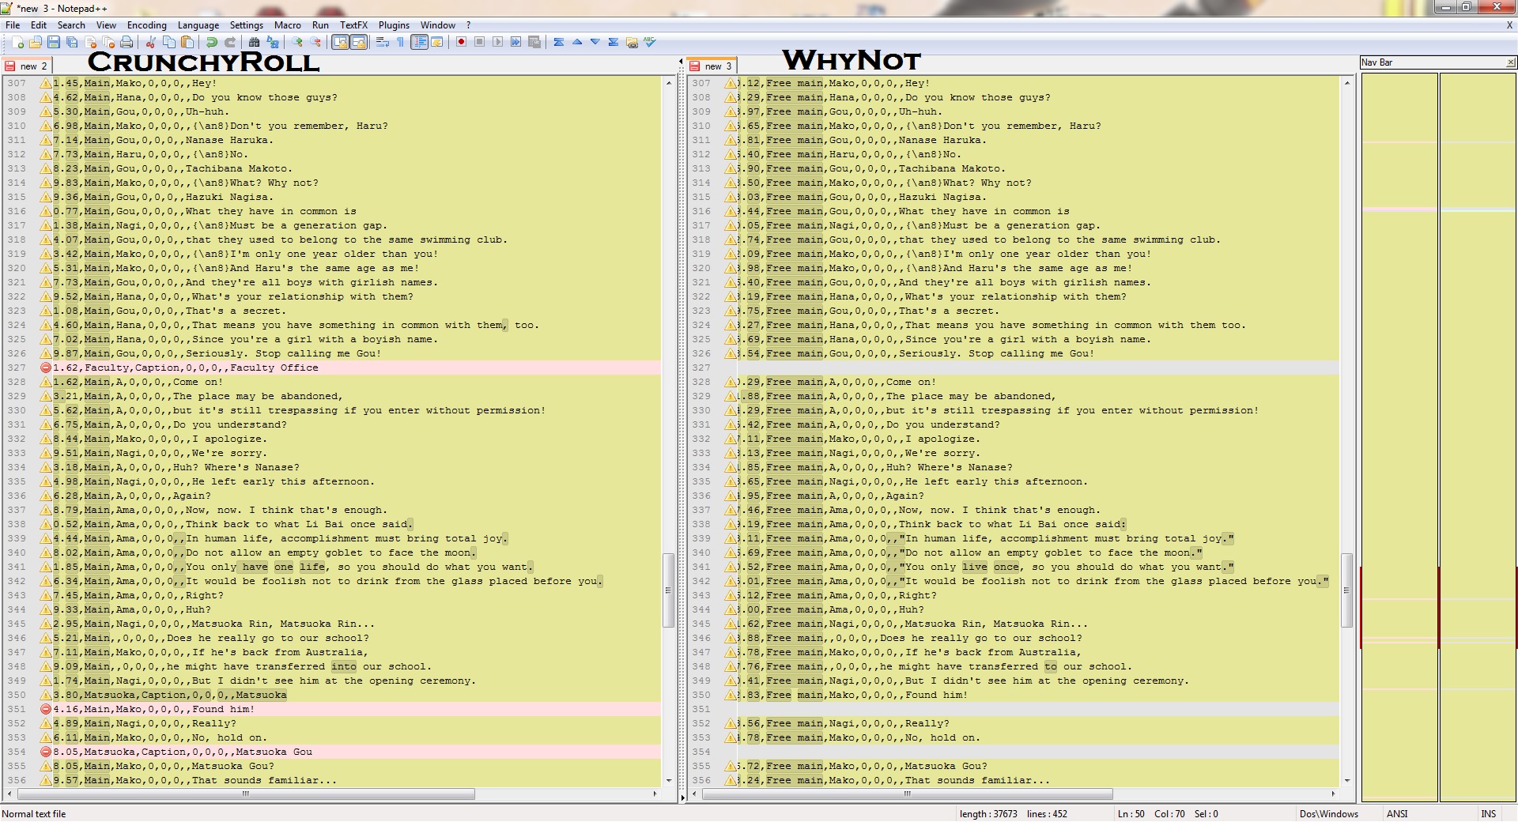Close the Nav Bar panel
Viewport: 1518px width, 822px height.
(1510, 62)
